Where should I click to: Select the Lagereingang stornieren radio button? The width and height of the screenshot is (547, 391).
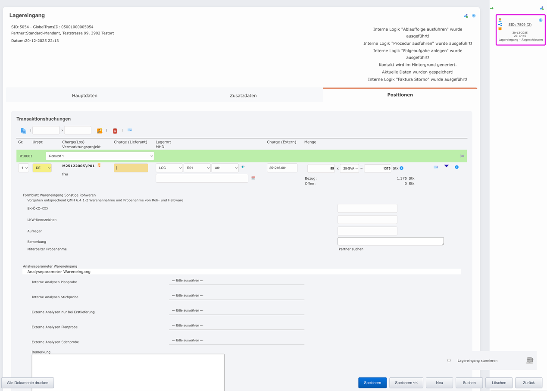point(449,360)
